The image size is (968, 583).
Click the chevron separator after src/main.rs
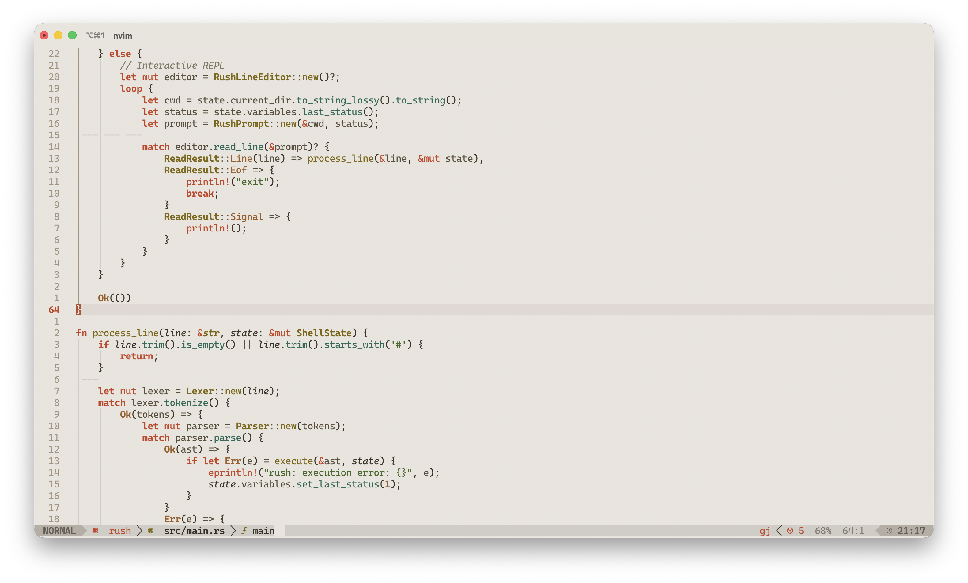click(233, 531)
